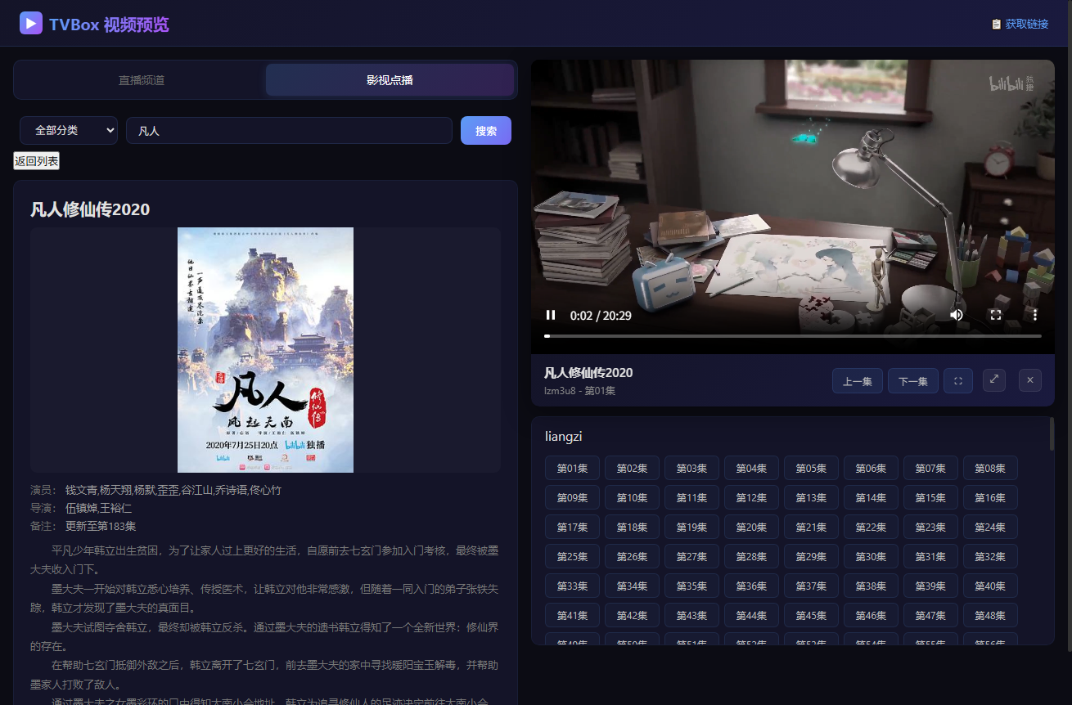1072x705 pixels.
Task: Play episode 第17集
Action: [x=573, y=528]
